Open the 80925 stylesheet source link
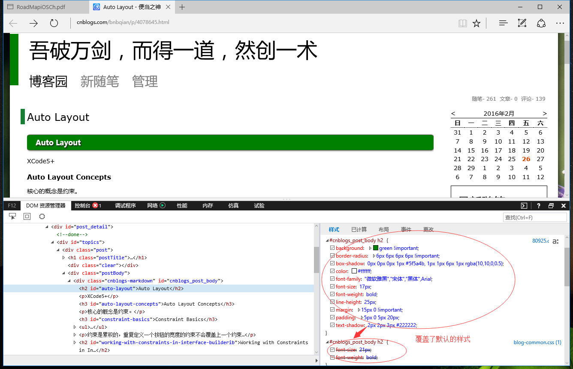Image resolution: width=573 pixels, height=369 pixels. (x=540, y=241)
